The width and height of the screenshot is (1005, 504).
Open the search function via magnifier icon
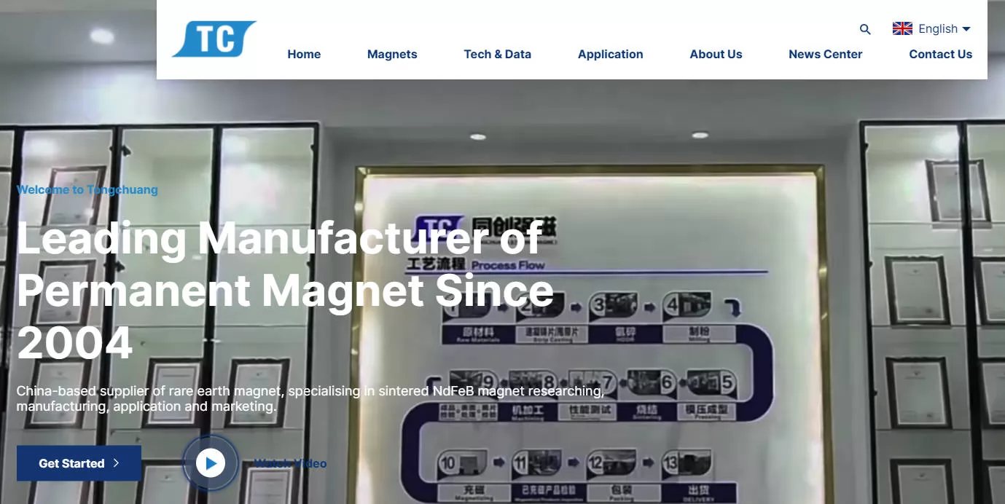[864, 30]
